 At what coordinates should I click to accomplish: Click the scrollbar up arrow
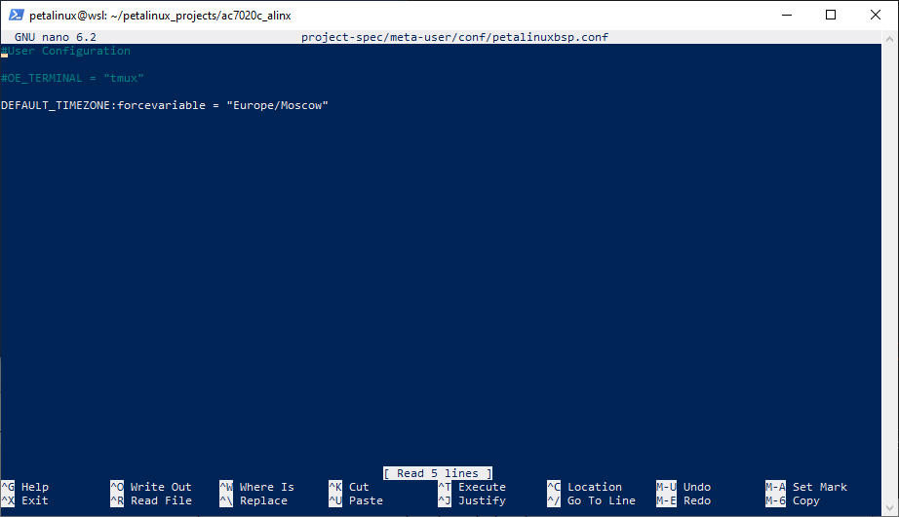pyautogui.click(x=890, y=39)
